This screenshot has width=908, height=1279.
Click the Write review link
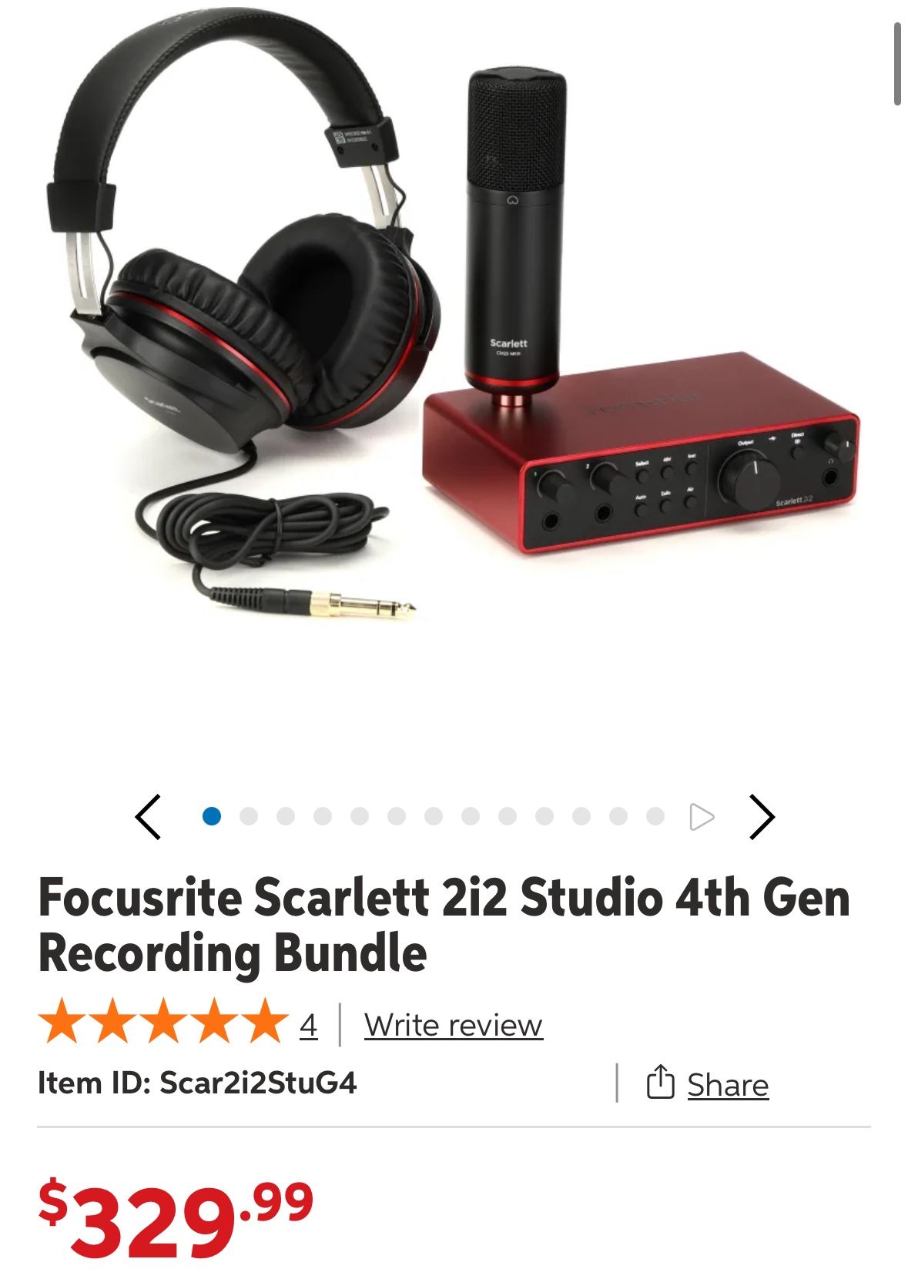pyautogui.click(x=454, y=1025)
